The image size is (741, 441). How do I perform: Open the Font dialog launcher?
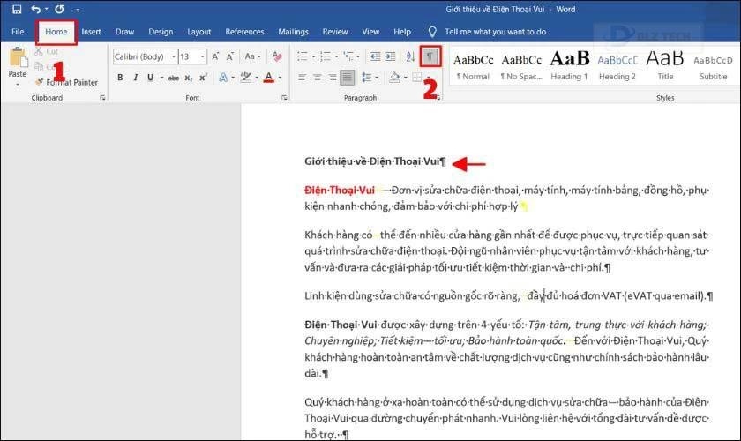(284, 97)
